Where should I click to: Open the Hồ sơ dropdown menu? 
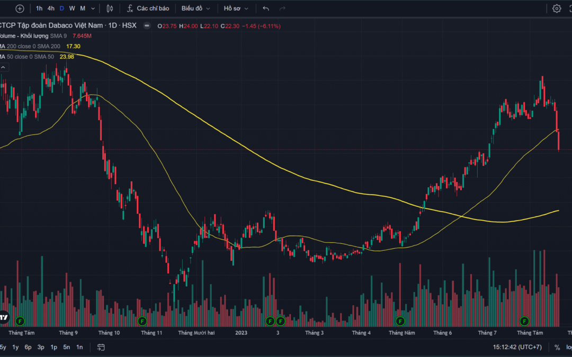point(236,8)
